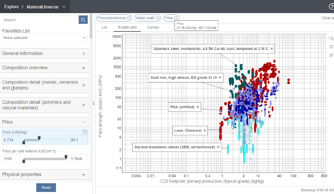Open the Favorites List dropdown
The height and width of the screenshot is (194, 334).
pyautogui.click(x=45, y=38)
